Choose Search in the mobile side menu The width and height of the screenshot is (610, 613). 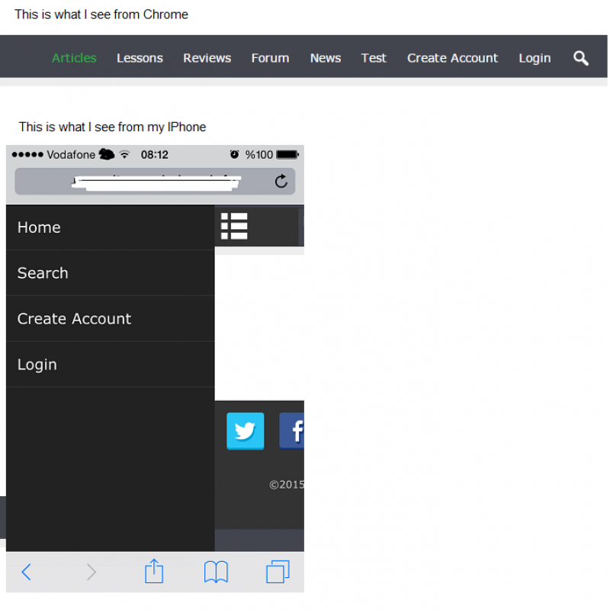click(x=110, y=273)
